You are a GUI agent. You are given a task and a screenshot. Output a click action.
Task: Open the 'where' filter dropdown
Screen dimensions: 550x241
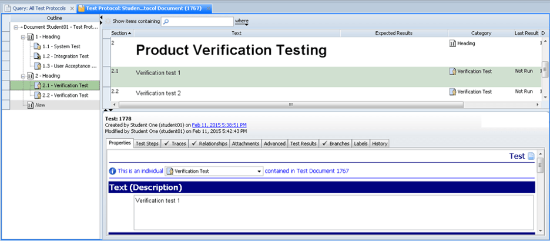(x=242, y=21)
